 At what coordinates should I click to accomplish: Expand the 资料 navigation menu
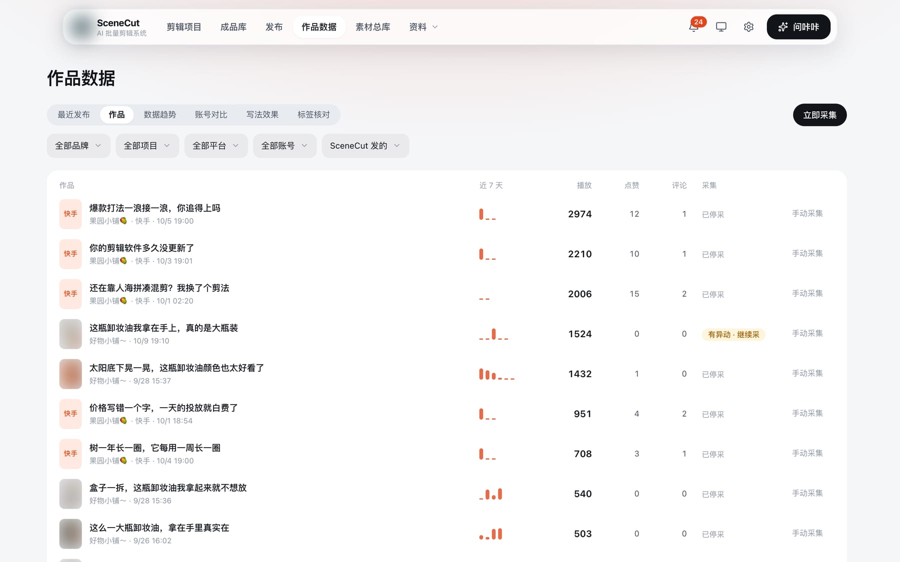pos(423,27)
